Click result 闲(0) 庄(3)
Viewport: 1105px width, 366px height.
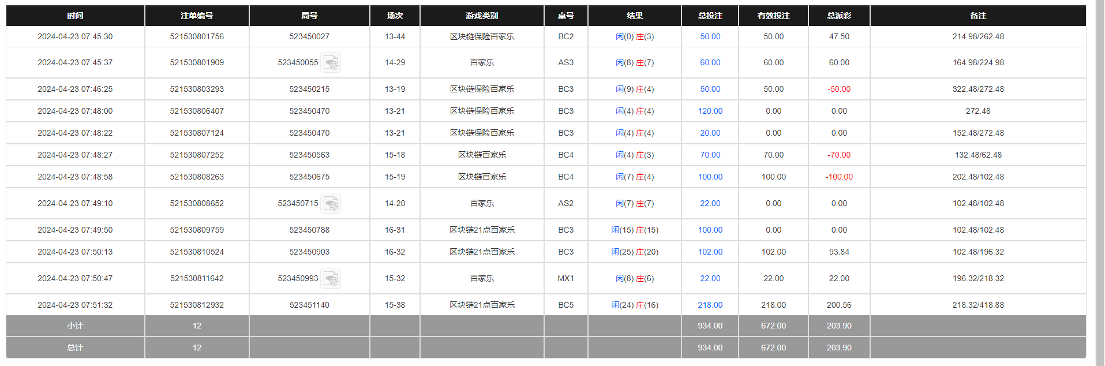[x=635, y=36]
